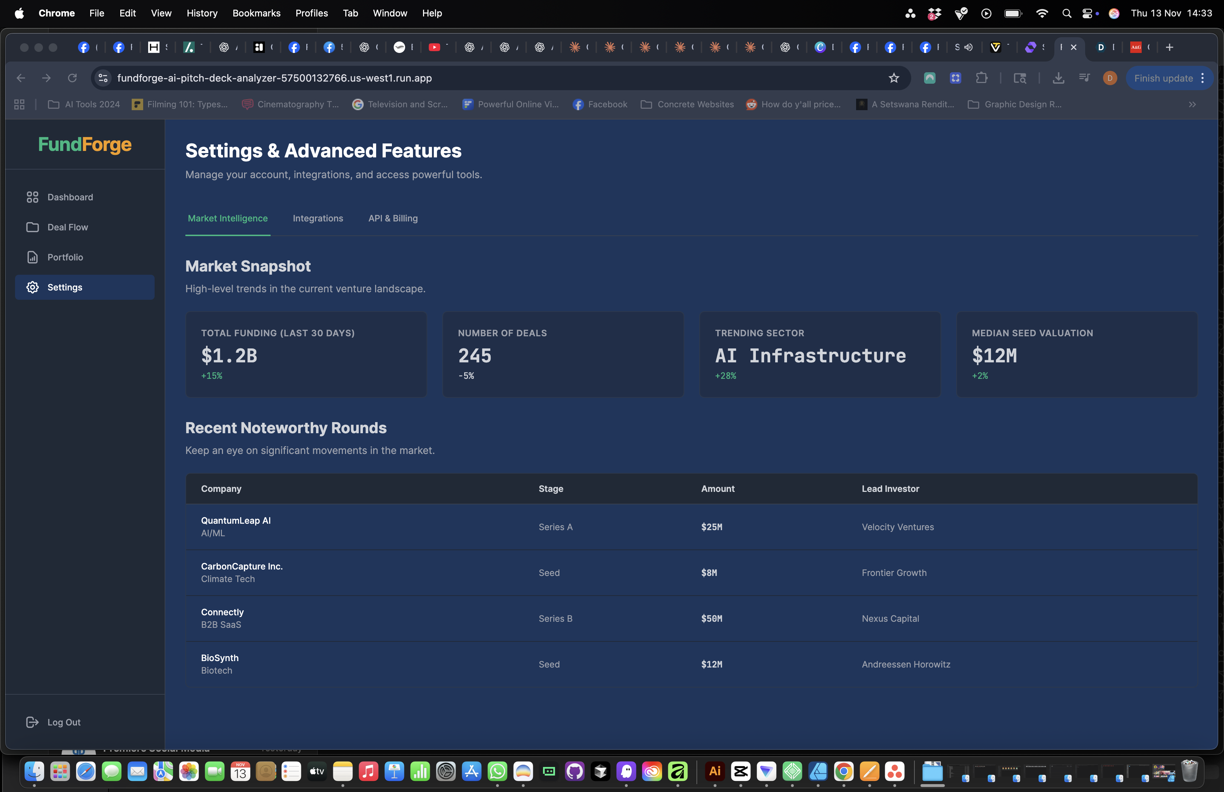Switch to the Integrations tab
Screen dimensions: 1224x792
[x=318, y=219]
